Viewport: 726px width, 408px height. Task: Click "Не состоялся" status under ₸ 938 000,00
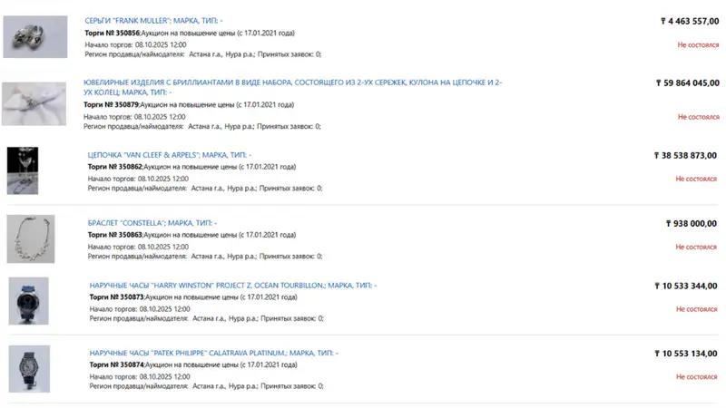click(x=696, y=247)
